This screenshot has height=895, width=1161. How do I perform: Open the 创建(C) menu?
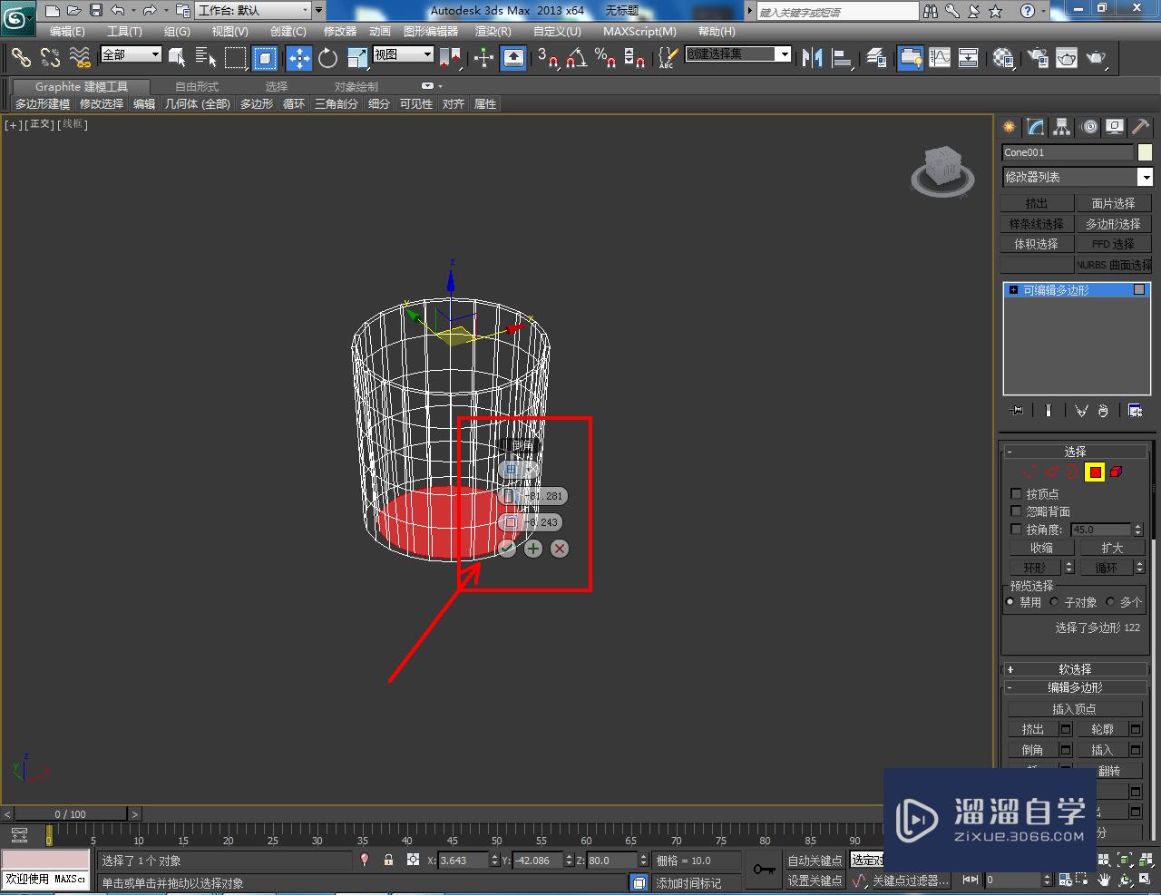(288, 31)
